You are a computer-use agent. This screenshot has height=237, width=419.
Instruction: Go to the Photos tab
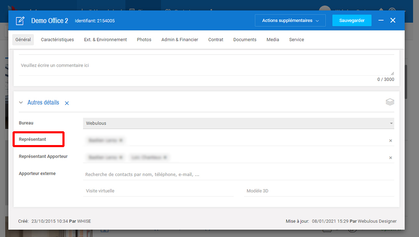144,39
